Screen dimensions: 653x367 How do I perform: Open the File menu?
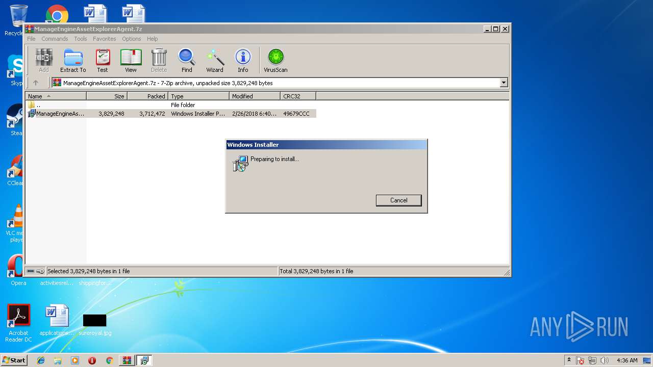[31, 39]
